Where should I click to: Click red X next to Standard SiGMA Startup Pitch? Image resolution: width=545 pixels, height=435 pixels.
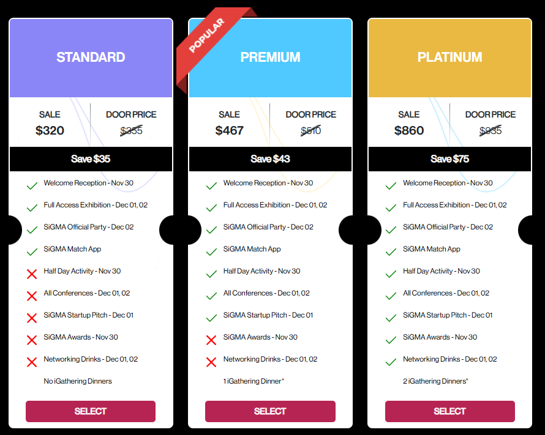pyautogui.click(x=32, y=318)
